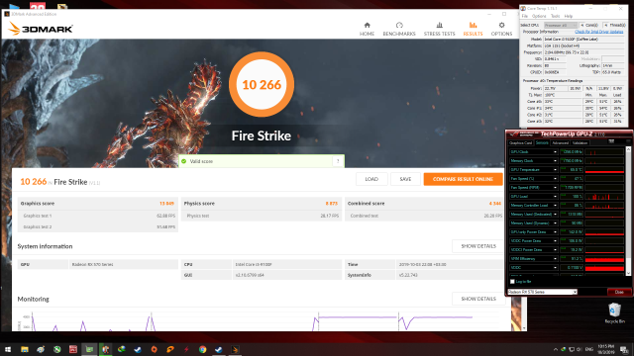
Task: Open Core Temp Help menu
Action: [568, 16]
